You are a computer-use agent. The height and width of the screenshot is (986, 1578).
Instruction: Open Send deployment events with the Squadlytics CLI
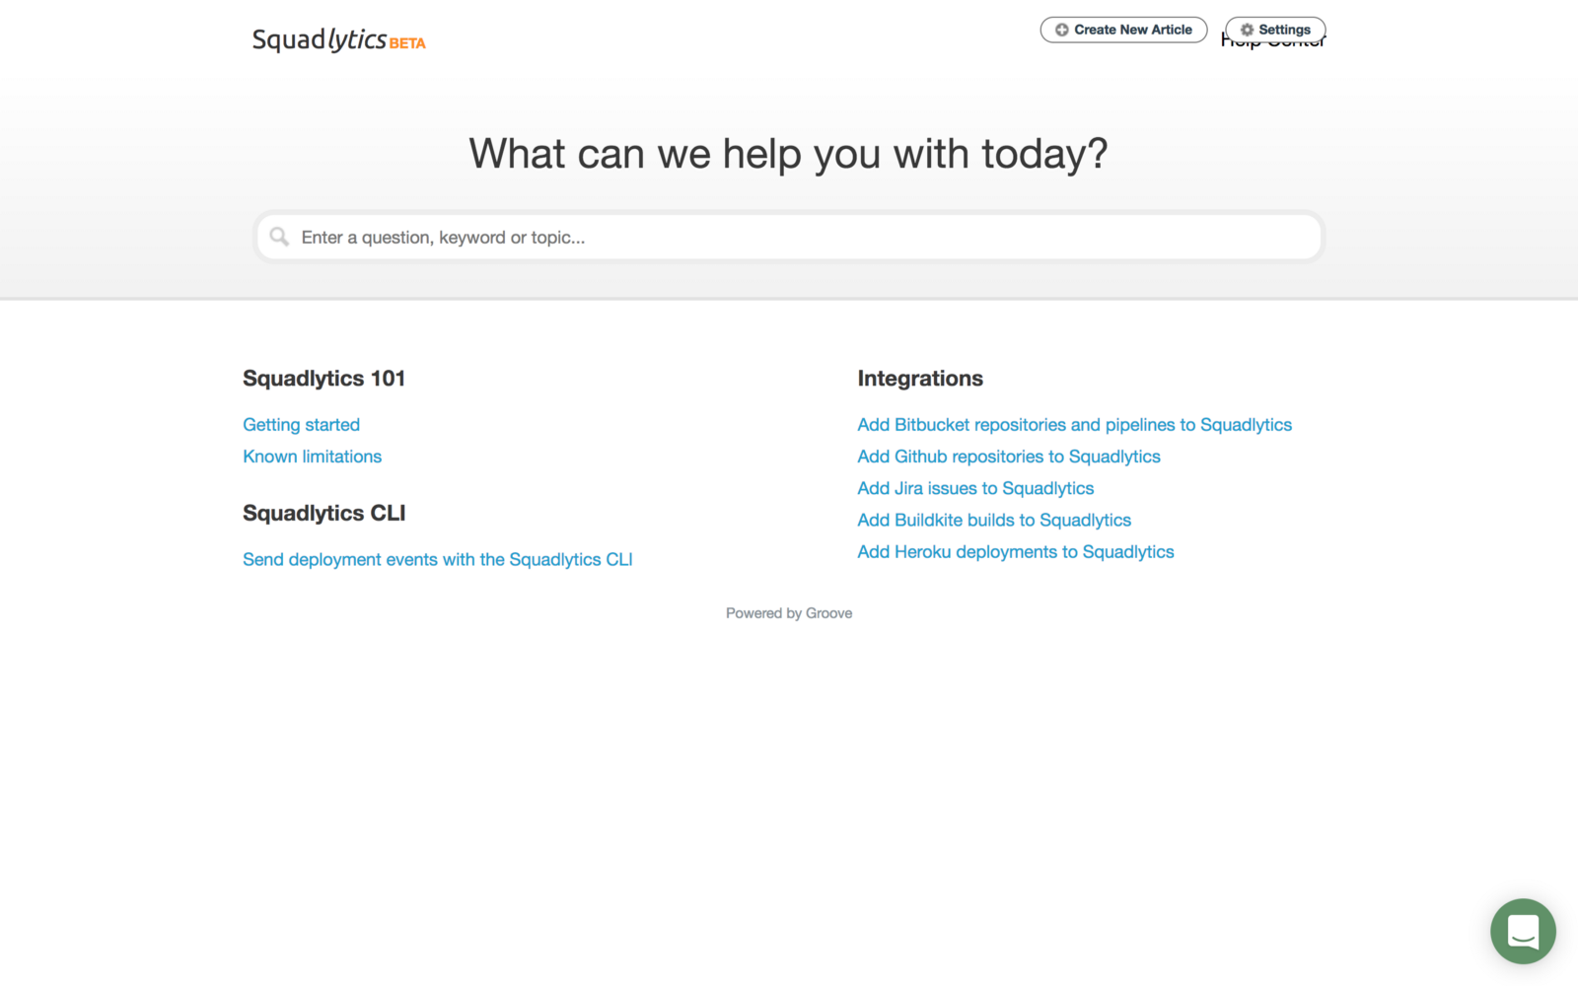pos(438,559)
